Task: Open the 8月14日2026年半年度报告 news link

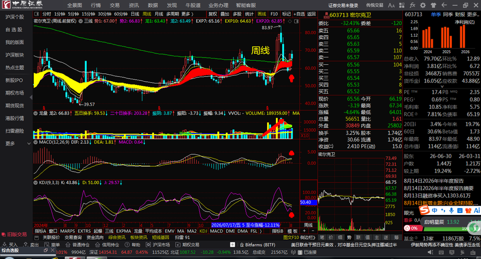Action: point(434,181)
